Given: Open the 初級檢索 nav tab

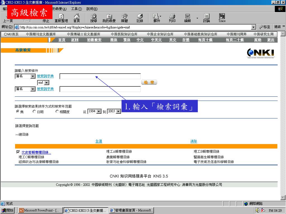Looking at the screenshot, I should click(x=94, y=40).
